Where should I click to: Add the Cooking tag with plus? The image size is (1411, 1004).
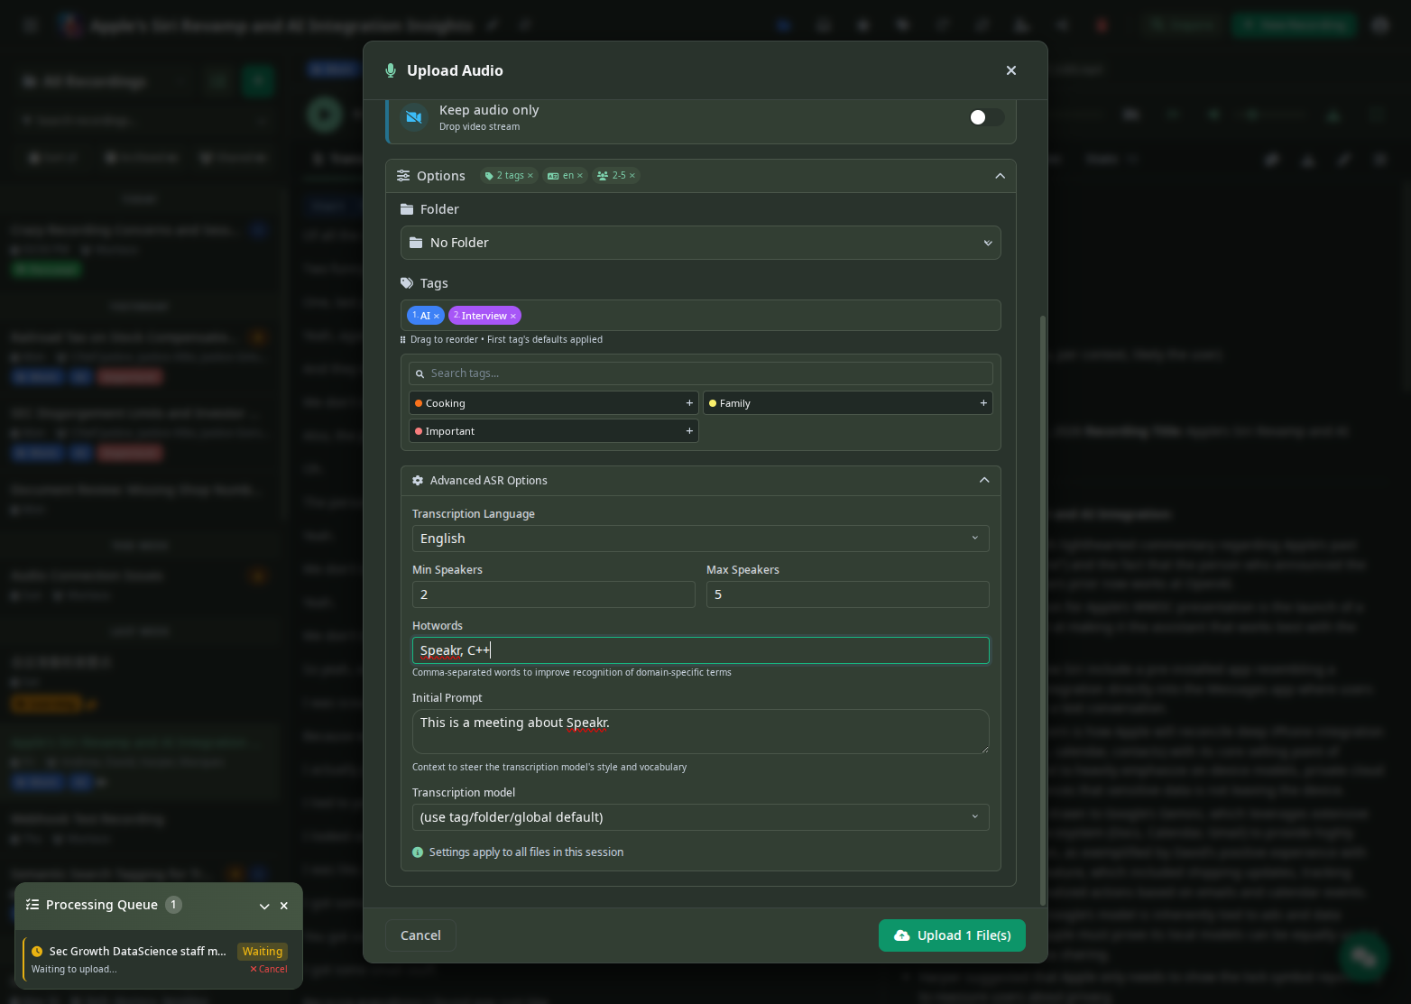coord(689,403)
